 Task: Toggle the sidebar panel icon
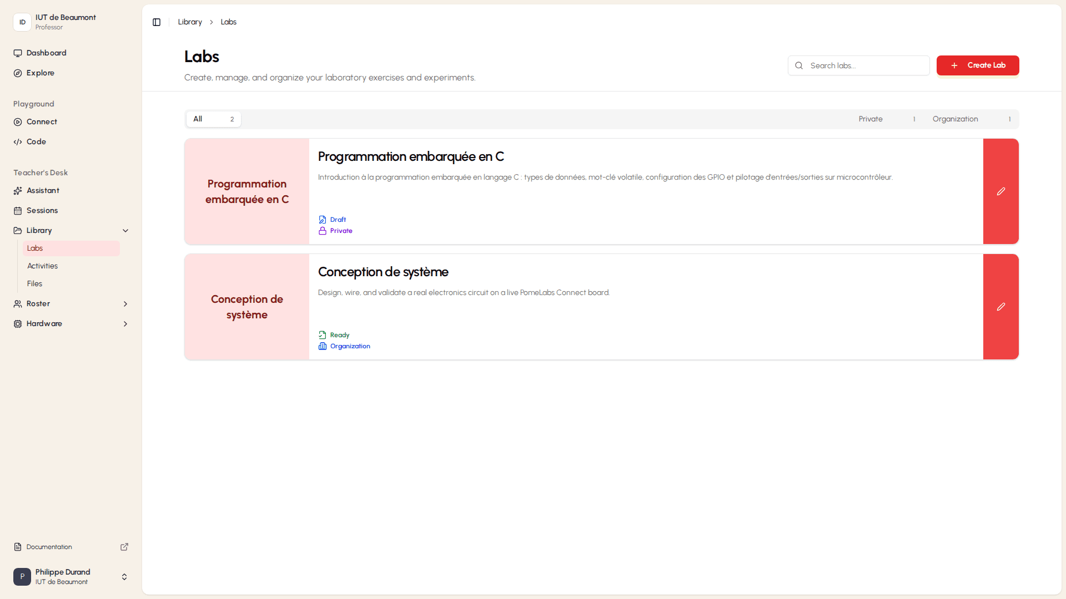point(157,22)
